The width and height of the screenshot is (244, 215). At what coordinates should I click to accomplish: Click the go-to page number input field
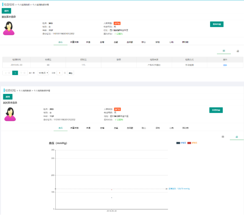pos(59,73)
